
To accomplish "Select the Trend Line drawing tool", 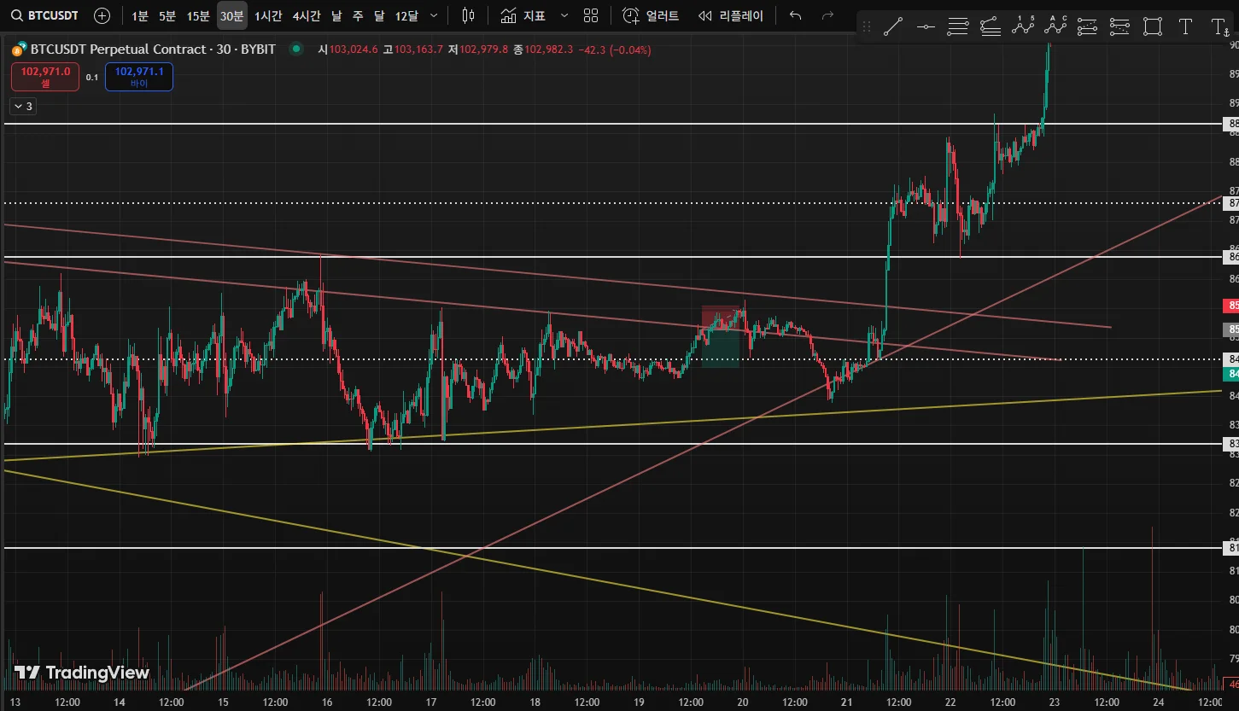I will point(893,26).
